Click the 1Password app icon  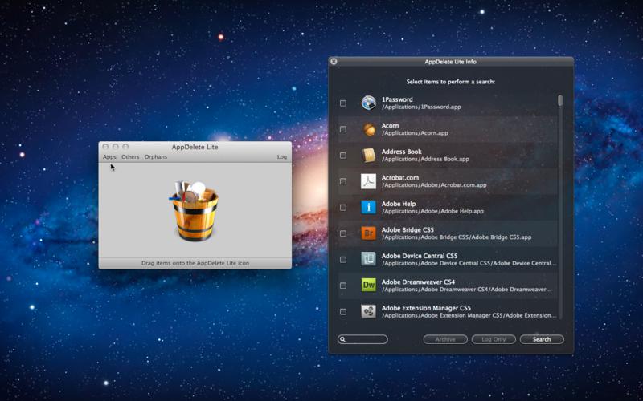point(368,103)
